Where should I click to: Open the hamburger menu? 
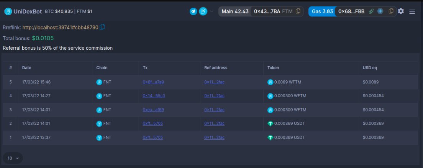coord(412,12)
